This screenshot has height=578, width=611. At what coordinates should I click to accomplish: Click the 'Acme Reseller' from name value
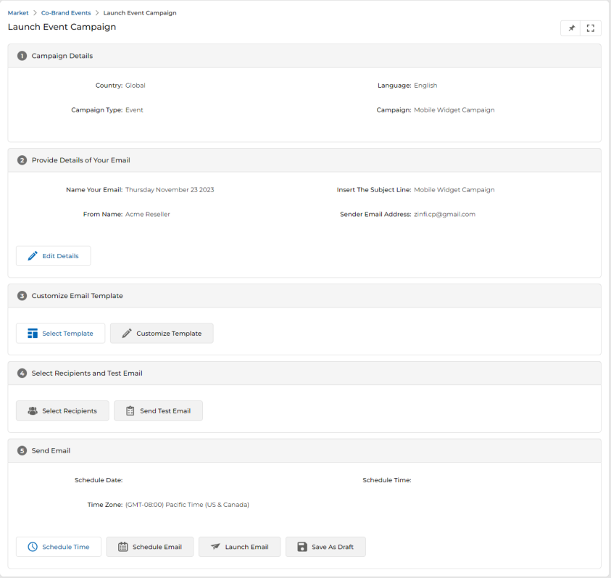click(148, 214)
